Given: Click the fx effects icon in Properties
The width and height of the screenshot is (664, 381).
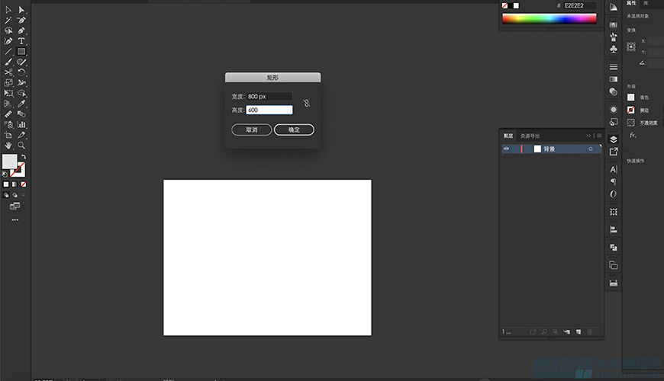Looking at the screenshot, I should pos(632,135).
